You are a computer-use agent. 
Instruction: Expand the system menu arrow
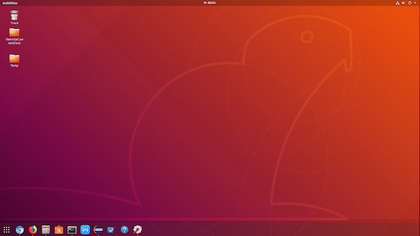point(415,3)
